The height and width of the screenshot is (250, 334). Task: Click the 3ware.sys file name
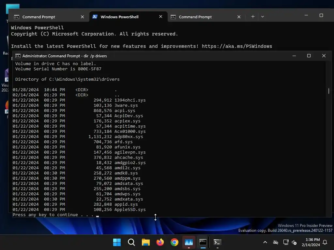pyautogui.click(x=126, y=105)
